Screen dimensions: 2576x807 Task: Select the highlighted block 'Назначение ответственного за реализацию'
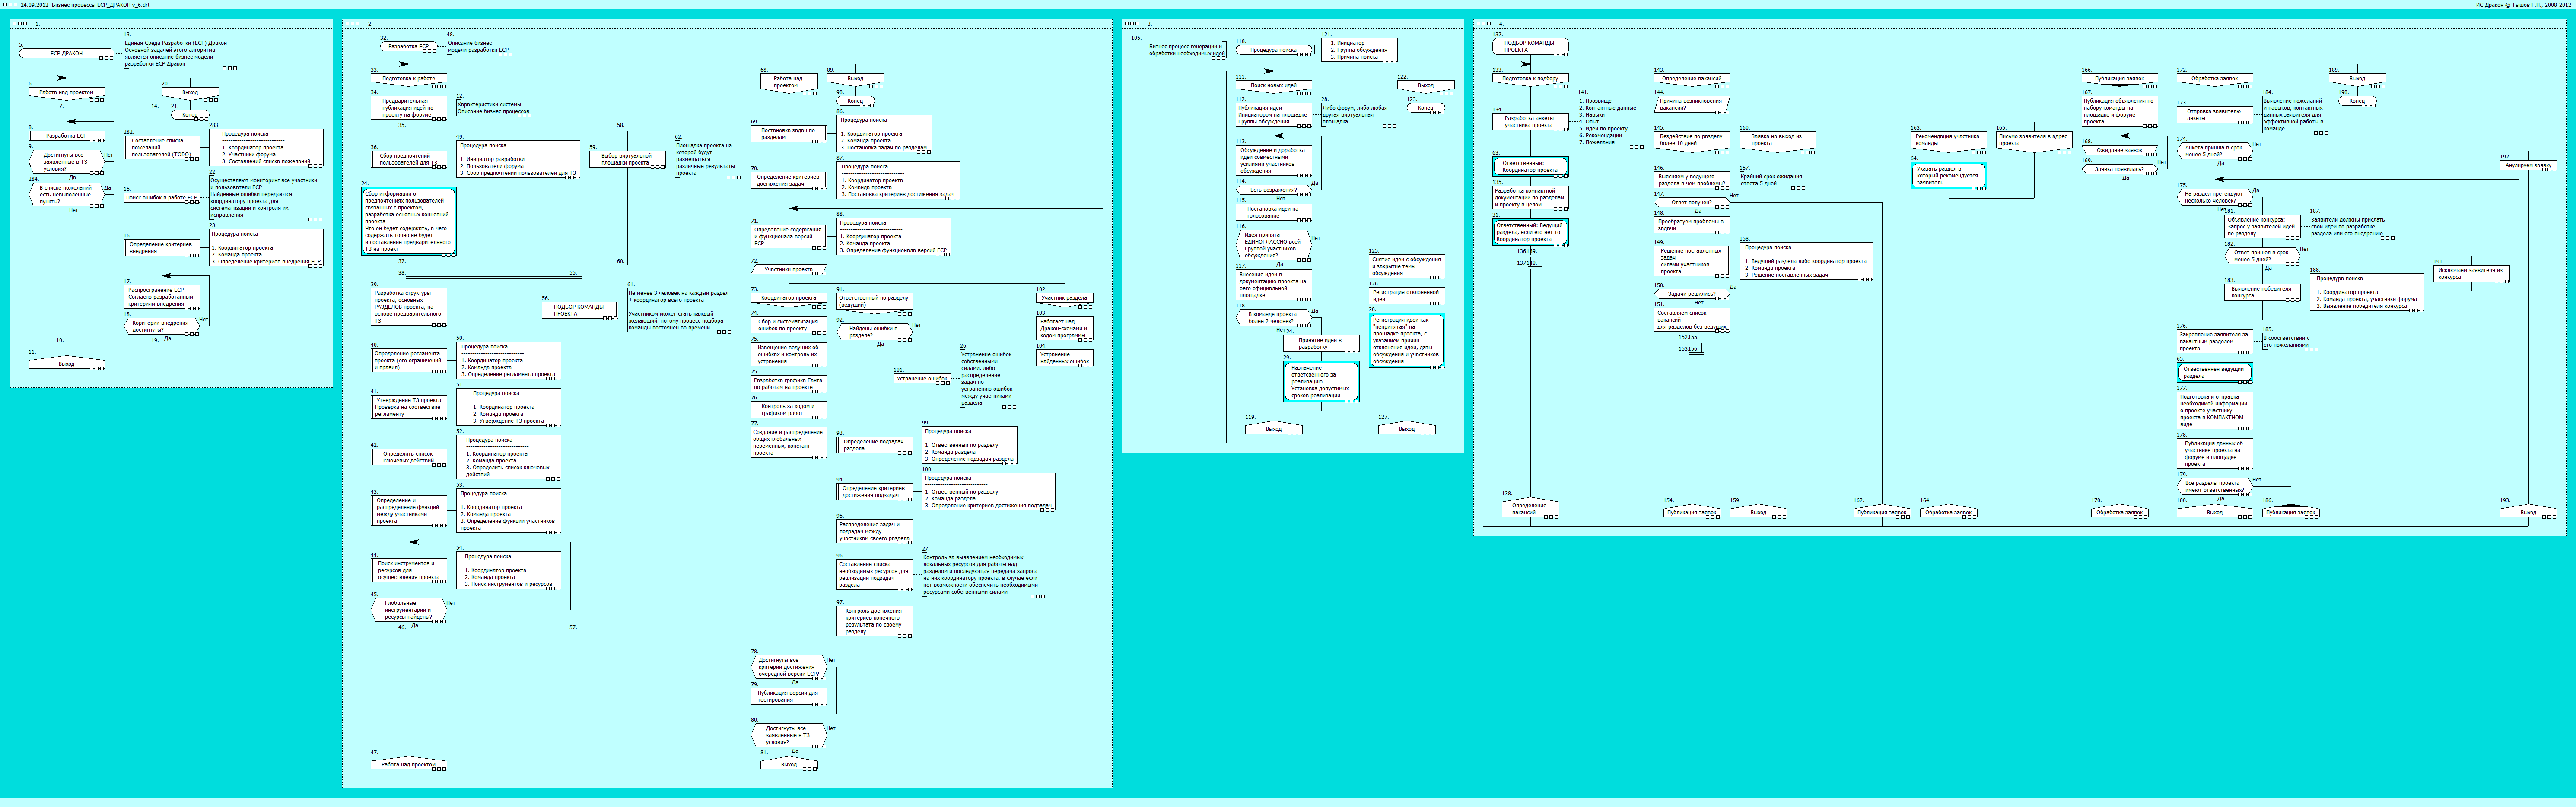(1321, 382)
